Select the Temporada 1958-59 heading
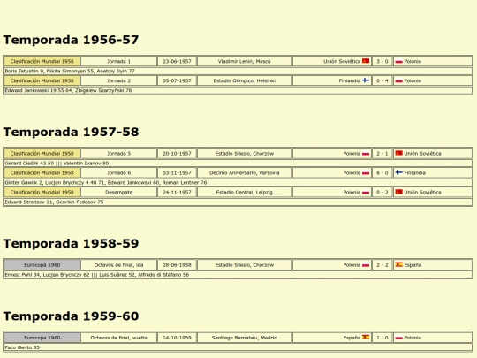477x358 pixels. (x=71, y=244)
